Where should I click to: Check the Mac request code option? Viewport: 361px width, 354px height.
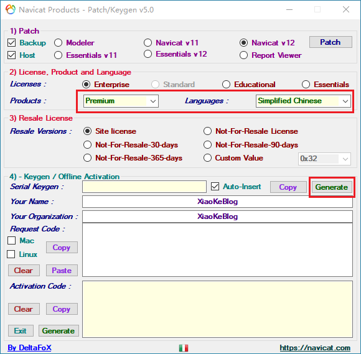click(11, 241)
